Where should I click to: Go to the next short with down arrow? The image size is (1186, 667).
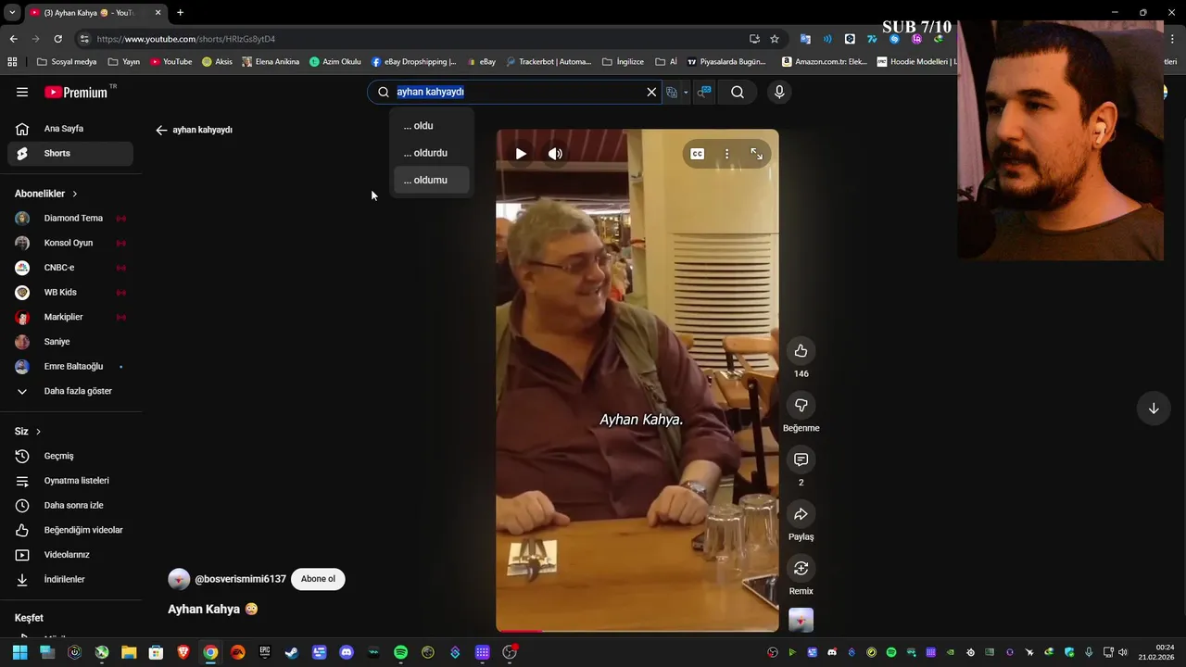[x=1154, y=409]
